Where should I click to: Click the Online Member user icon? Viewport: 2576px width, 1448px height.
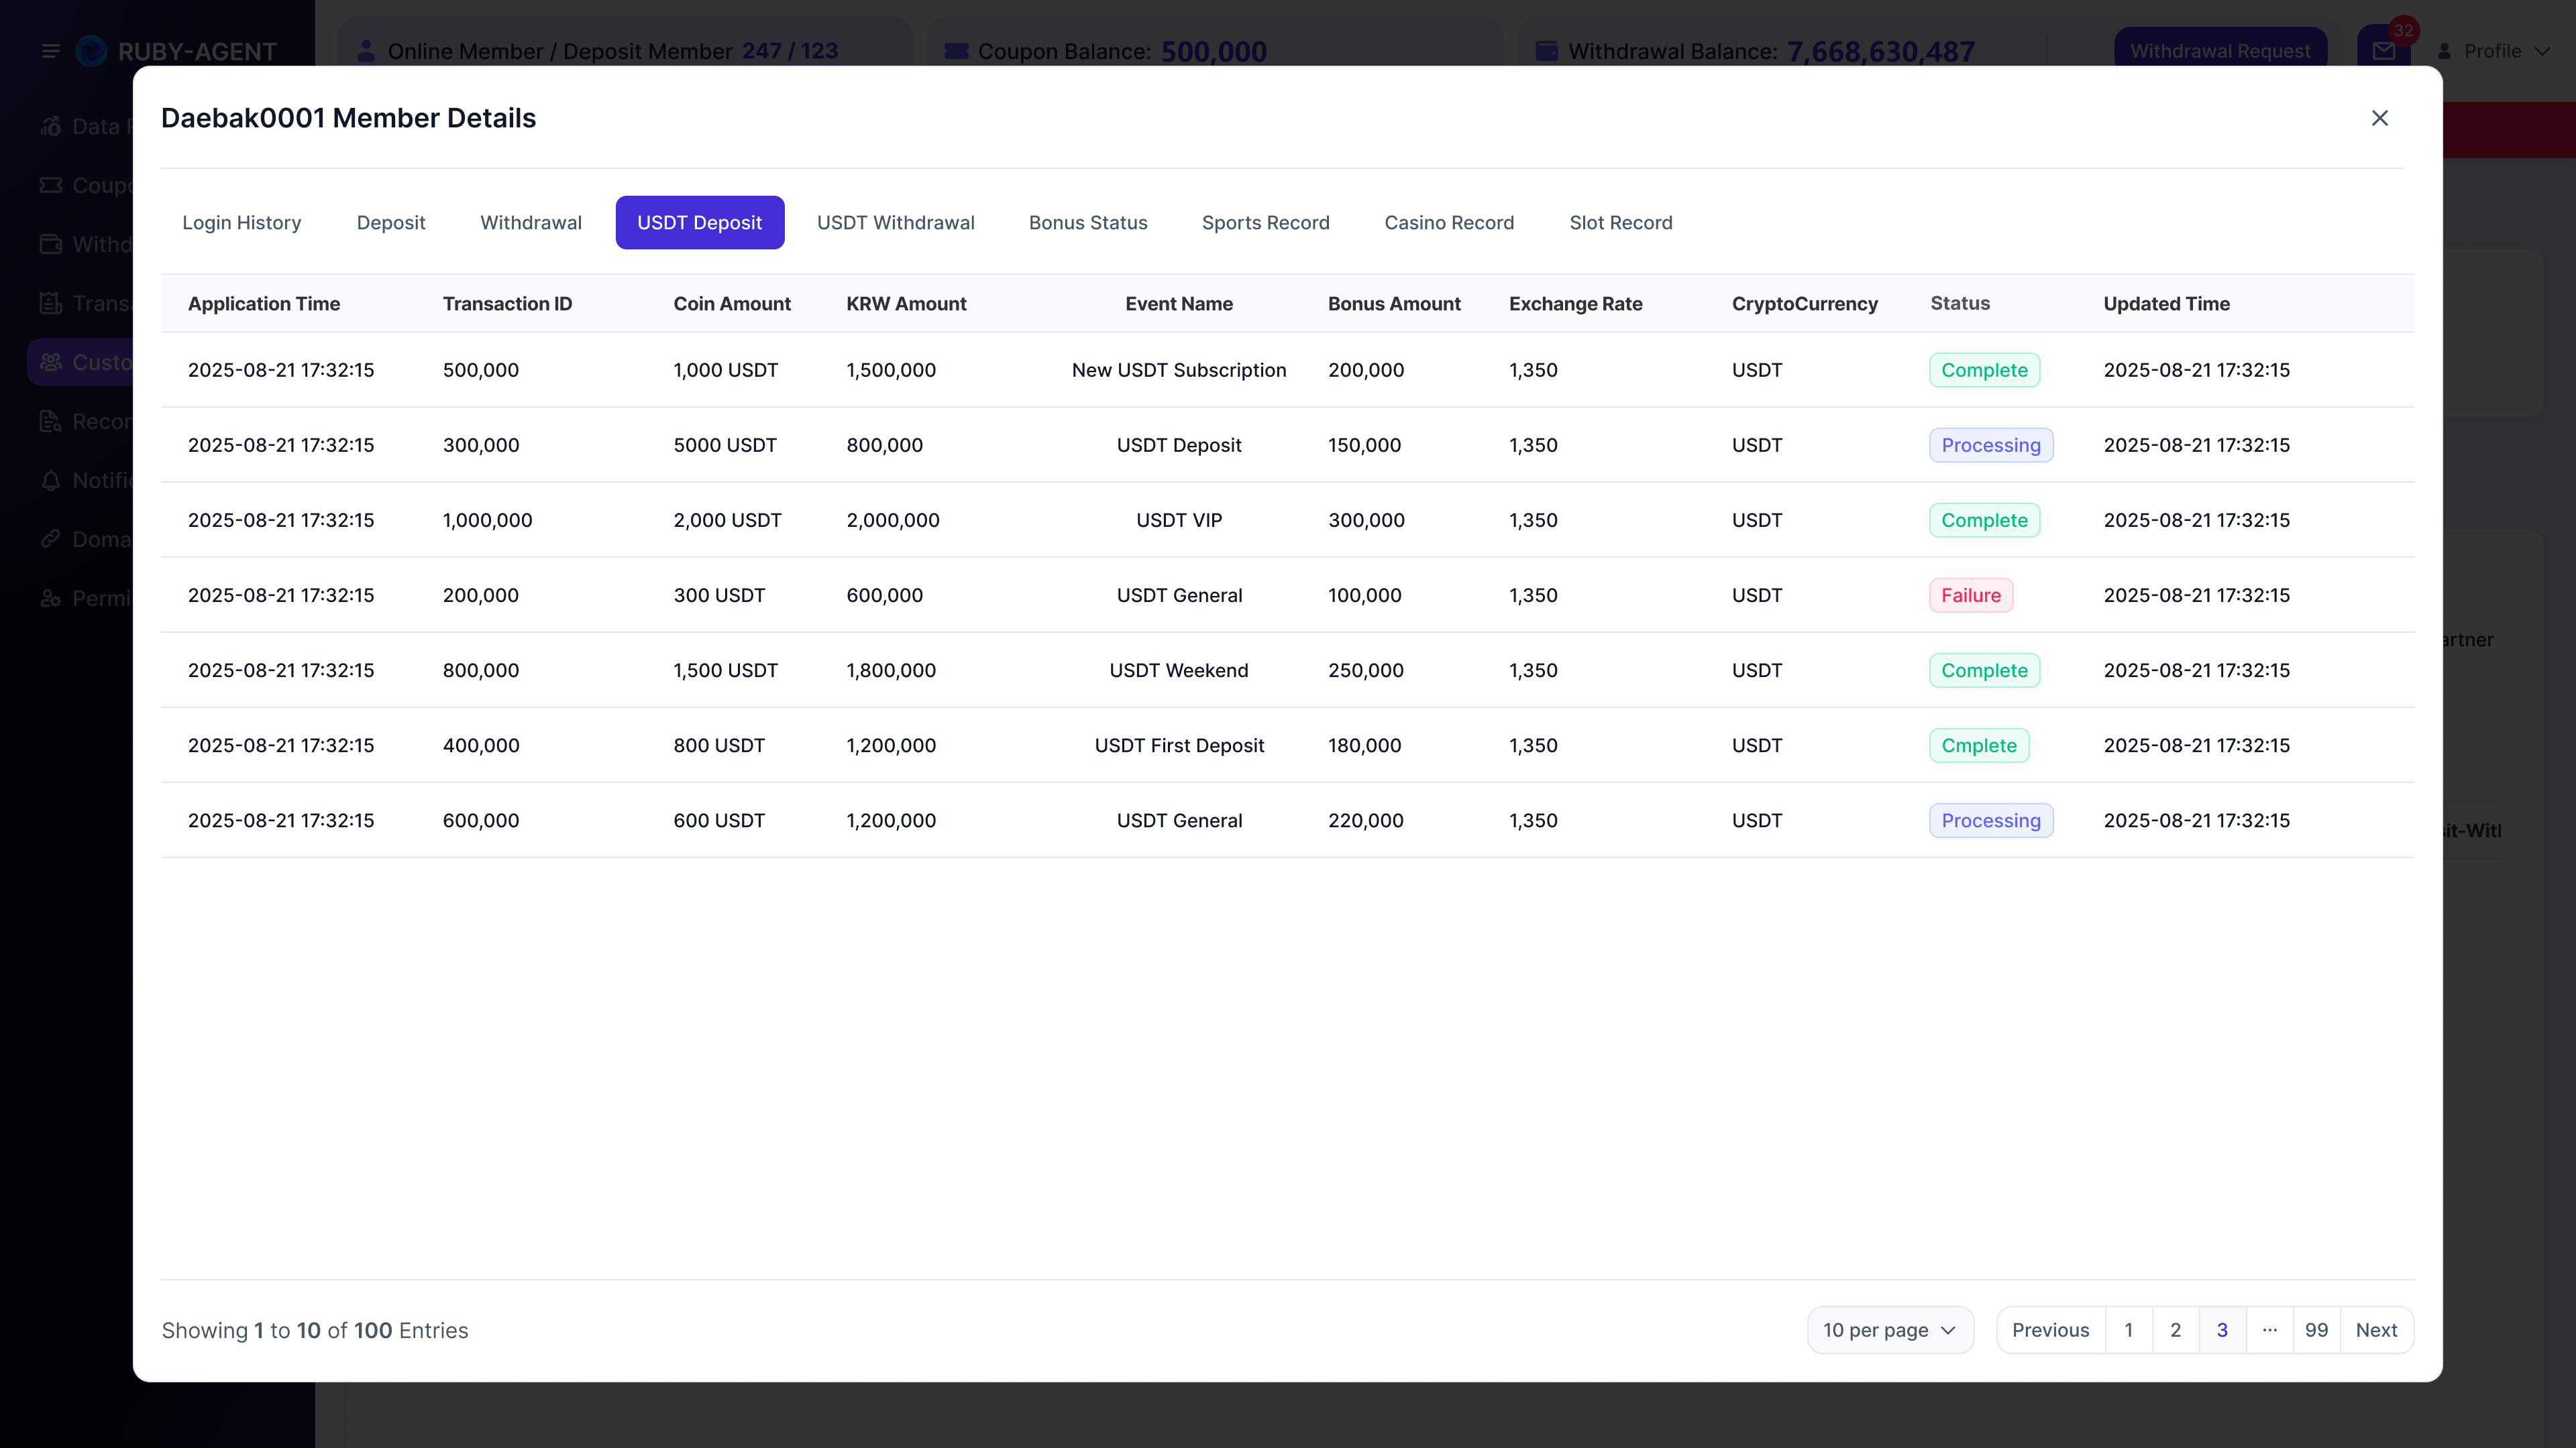[x=365, y=51]
